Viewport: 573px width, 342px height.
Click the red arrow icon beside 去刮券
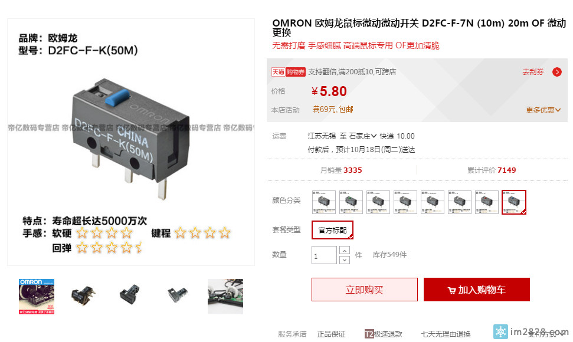(557, 72)
